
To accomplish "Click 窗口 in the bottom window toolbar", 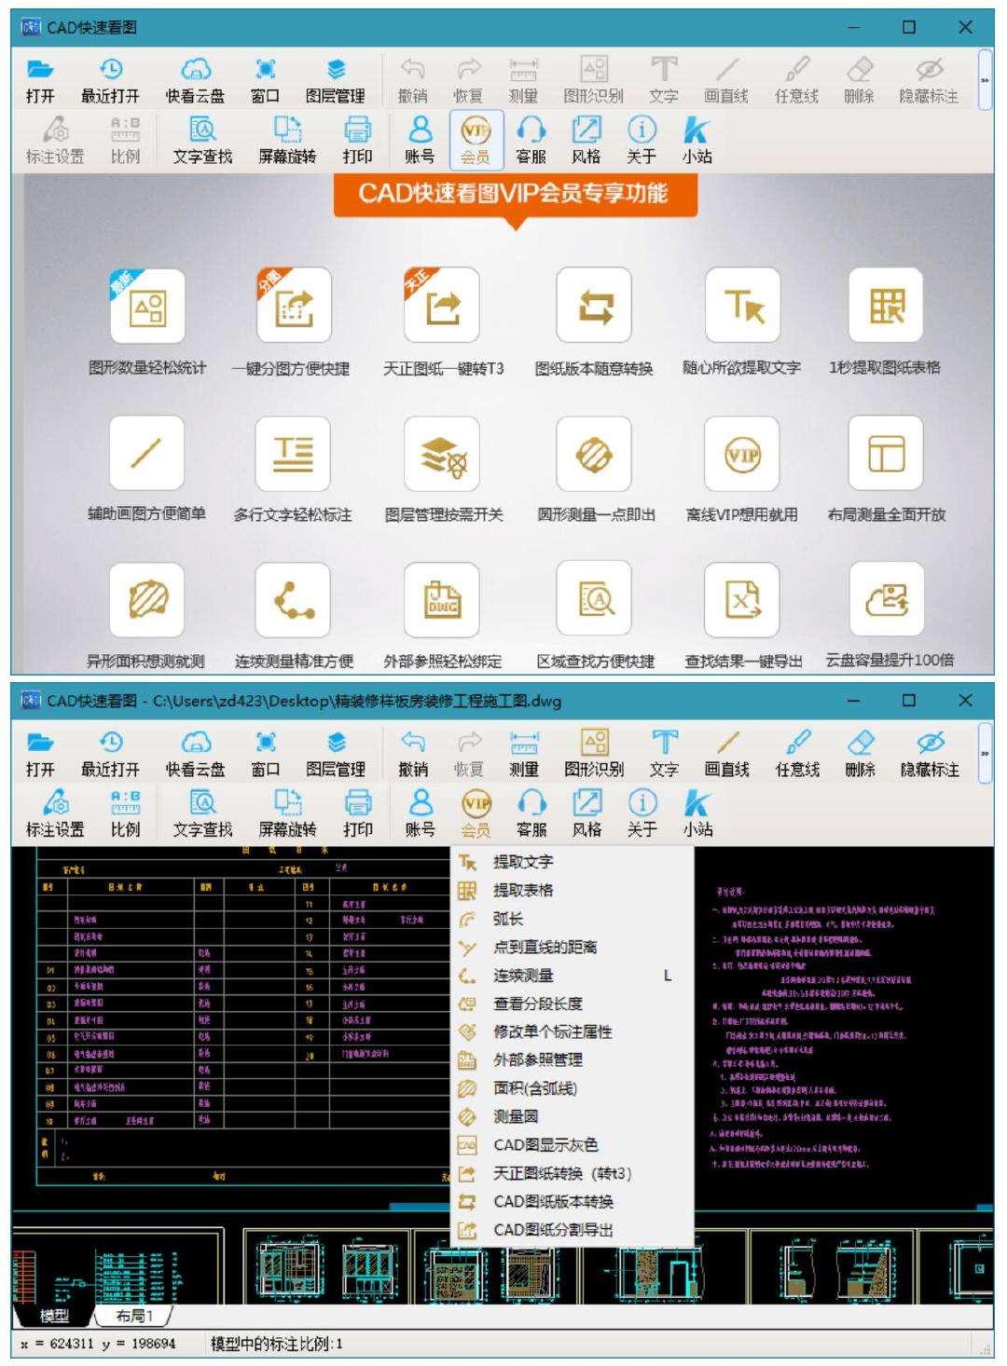I will tap(266, 754).
